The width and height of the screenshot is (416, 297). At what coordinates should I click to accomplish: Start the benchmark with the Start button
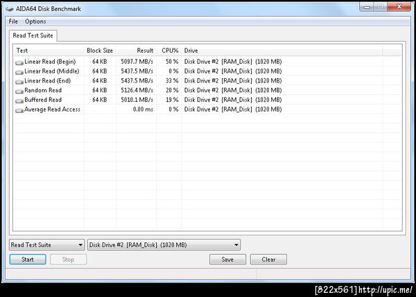tap(28, 260)
